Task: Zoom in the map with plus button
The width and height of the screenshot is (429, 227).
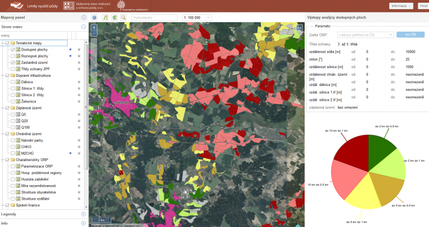Action: tap(94, 27)
